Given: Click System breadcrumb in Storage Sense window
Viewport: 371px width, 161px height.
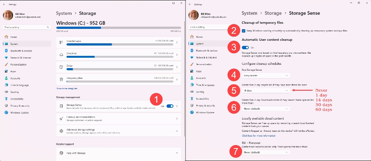Looking at the screenshot, I should (249, 13).
